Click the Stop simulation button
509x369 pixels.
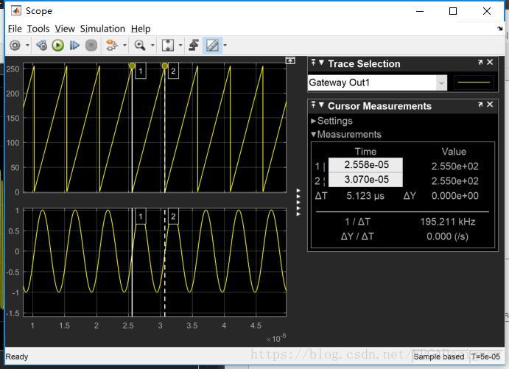[91, 45]
